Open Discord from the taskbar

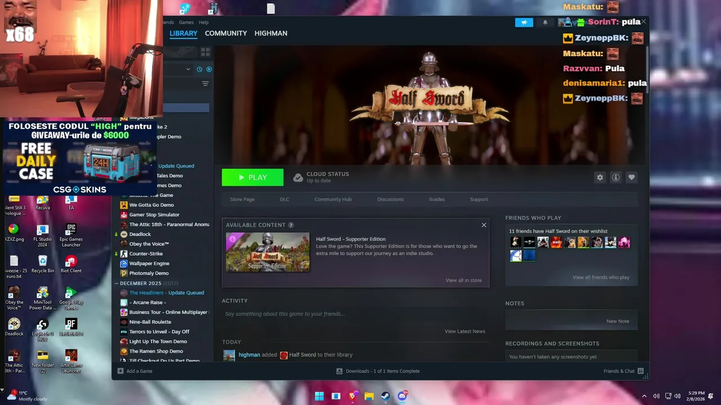point(402,396)
